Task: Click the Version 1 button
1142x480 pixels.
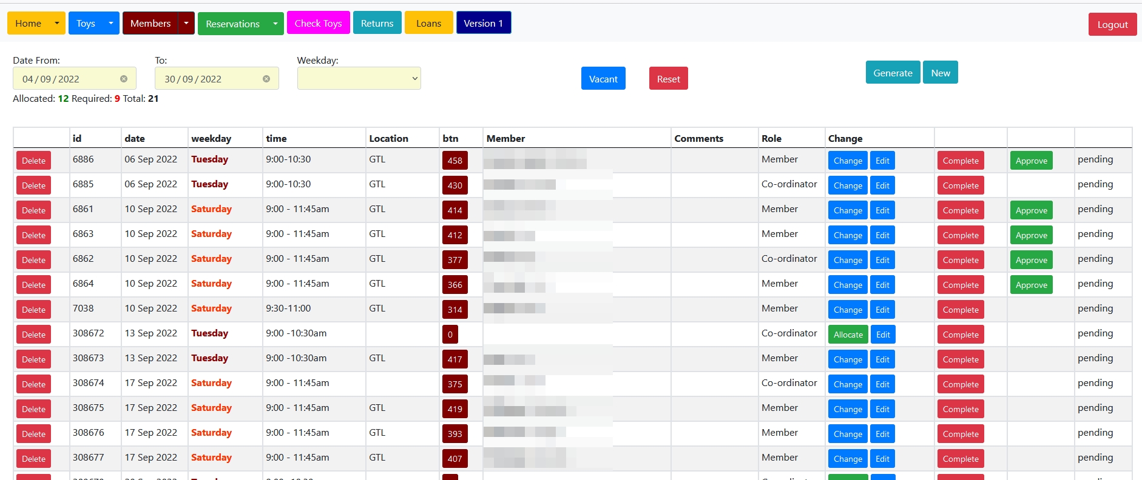Action: [x=483, y=23]
